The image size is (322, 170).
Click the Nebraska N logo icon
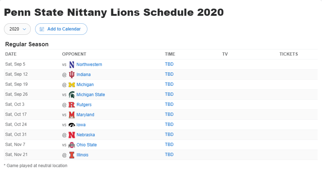click(x=72, y=135)
